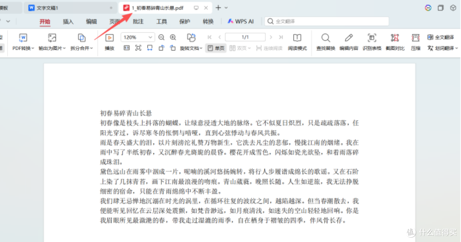Click the paragraph starting 初春像是枝头上抖落的蝴蝶
The height and width of the screenshot is (242, 461).
(229, 128)
